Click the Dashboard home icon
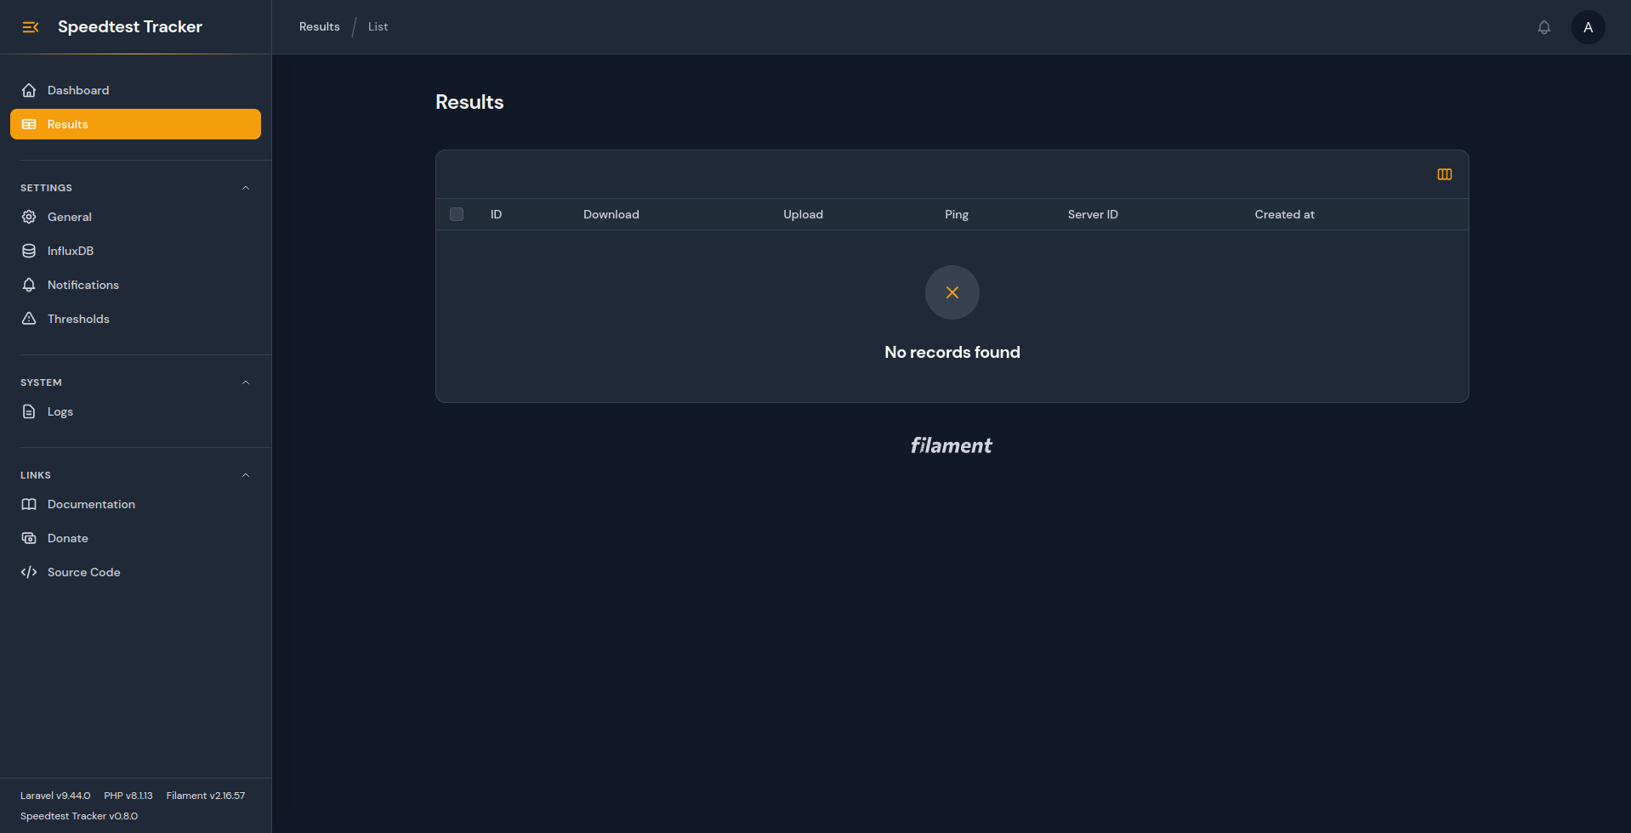Image resolution: width=1631 pixels, height=833 pixels. coord(29,90)
